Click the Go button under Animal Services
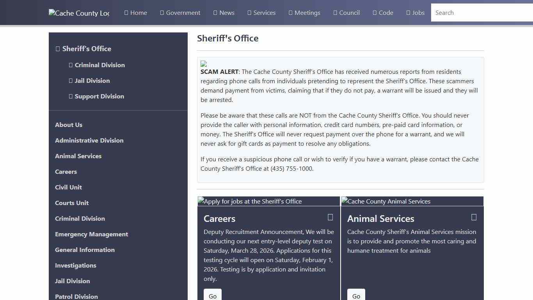Screen dimensions: 533x300 356,296
